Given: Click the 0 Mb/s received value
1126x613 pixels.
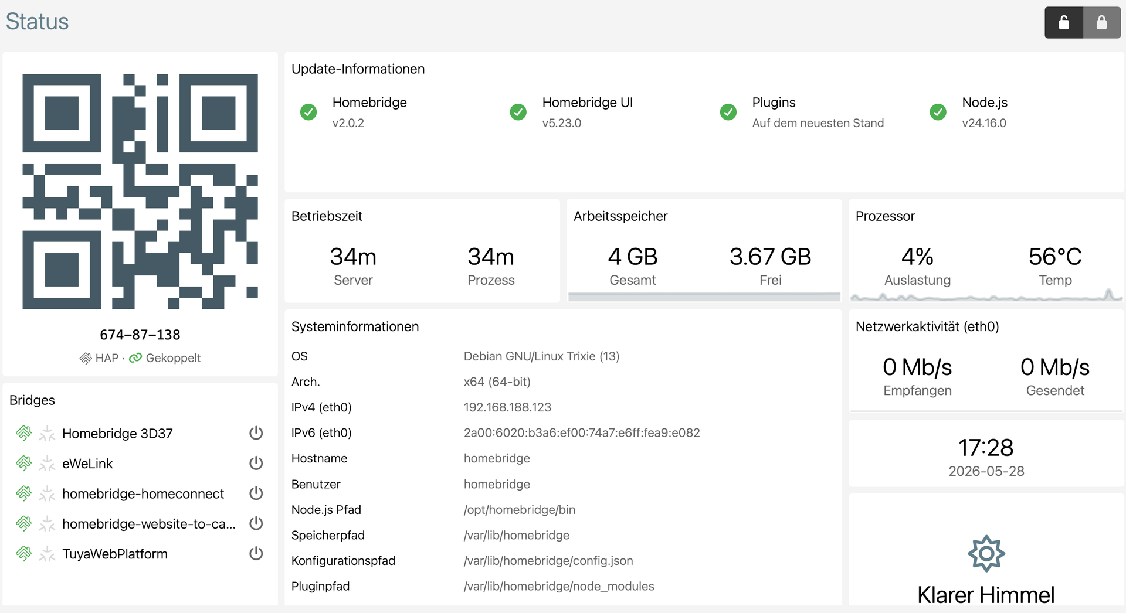Looking at the screenshot, I should point(918,367).
